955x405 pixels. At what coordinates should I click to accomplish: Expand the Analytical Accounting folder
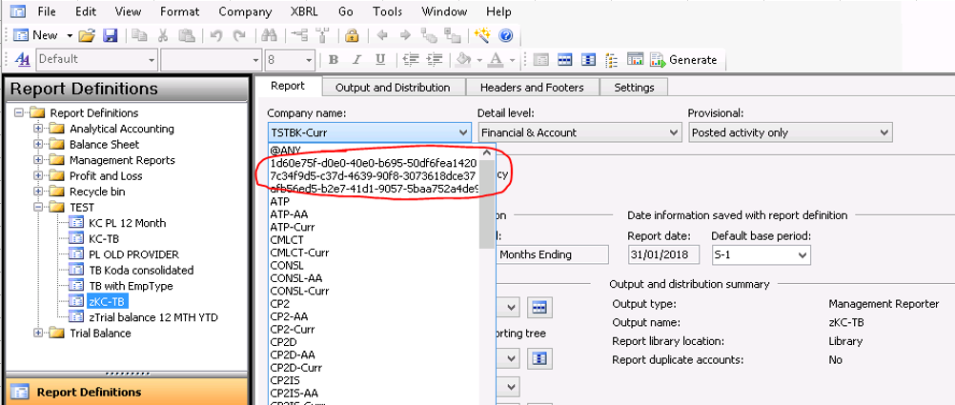(38, 129)
